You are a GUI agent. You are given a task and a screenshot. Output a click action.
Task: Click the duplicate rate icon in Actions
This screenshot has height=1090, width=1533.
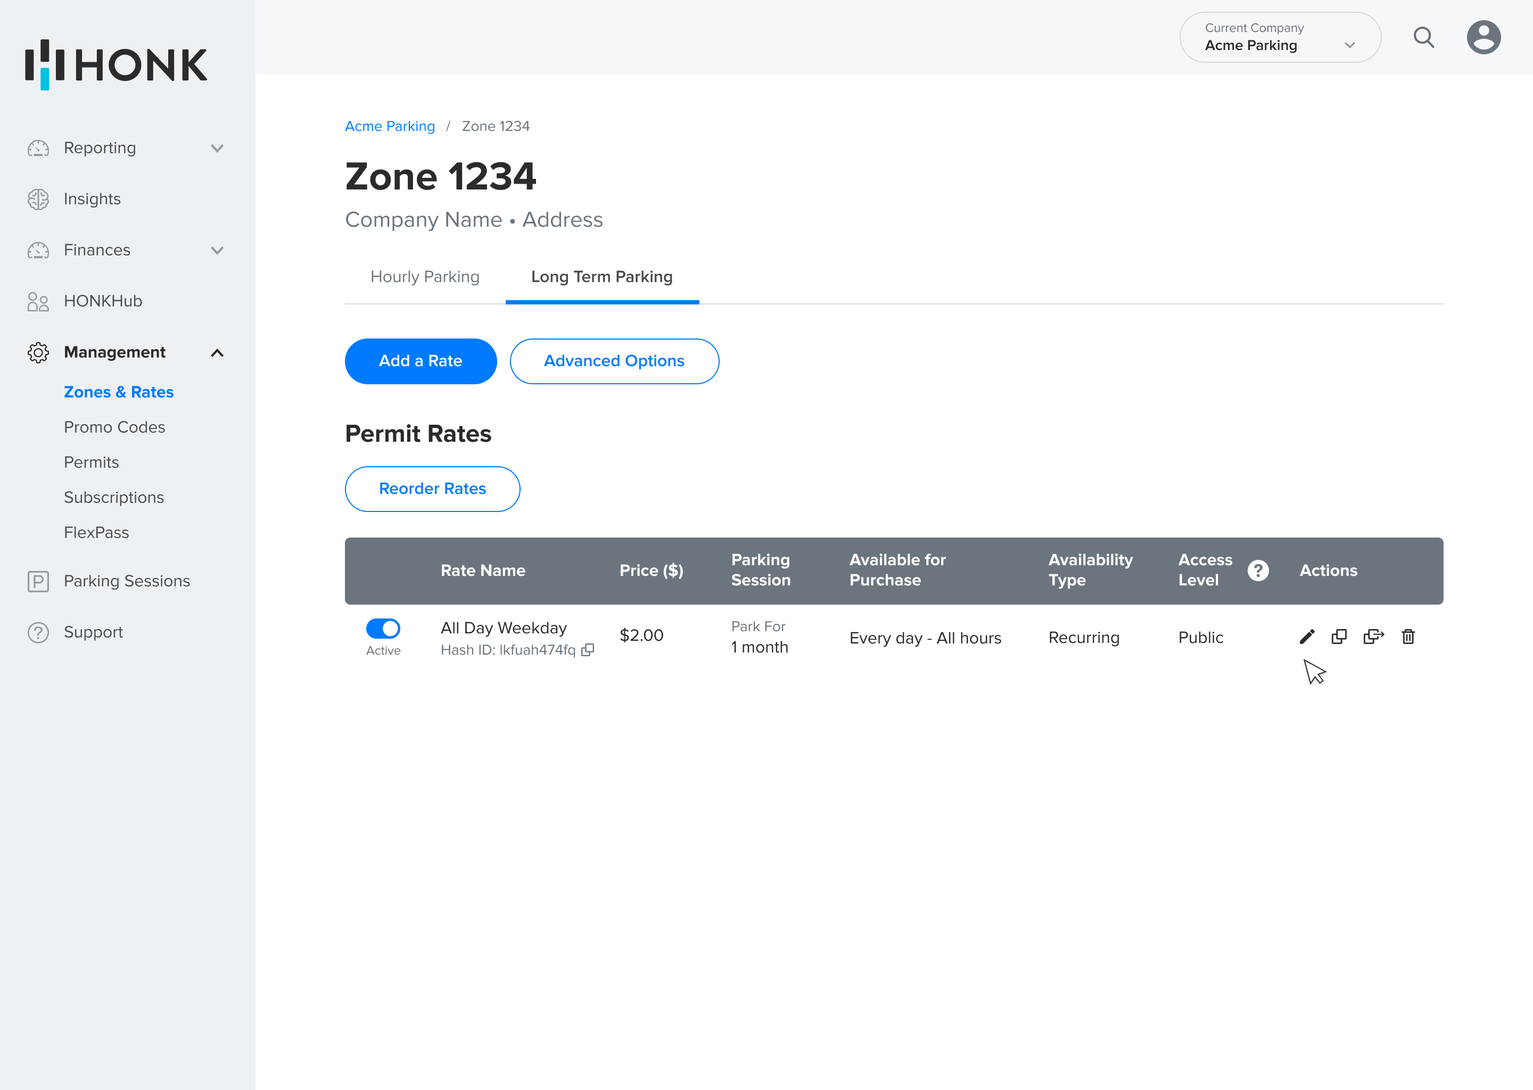(1339, 637)
